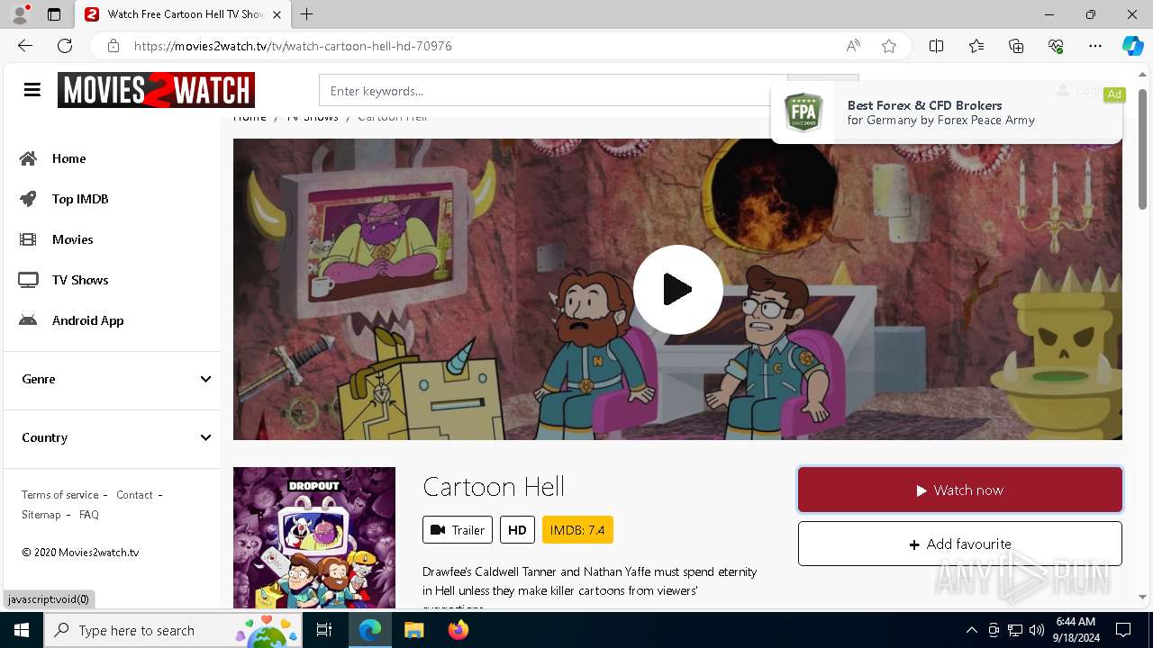Click the Watch now button
This screenshot has width=1153, height=648.
tap(960, 490)
